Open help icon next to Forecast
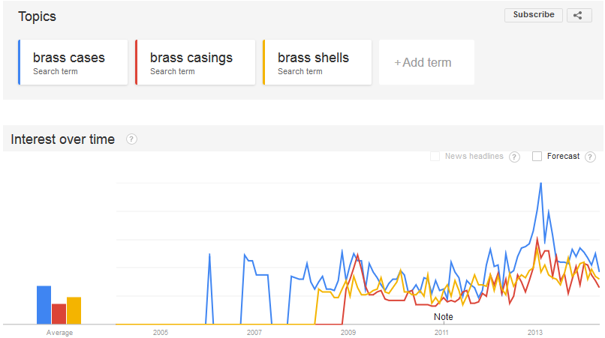The height and width of the screenshot is (338, 605). coord(590,157)
